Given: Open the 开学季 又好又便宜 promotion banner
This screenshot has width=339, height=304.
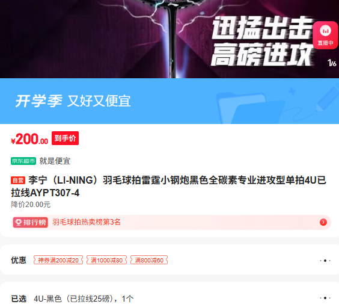Looking at the screenshot, I should coord(169,101).
